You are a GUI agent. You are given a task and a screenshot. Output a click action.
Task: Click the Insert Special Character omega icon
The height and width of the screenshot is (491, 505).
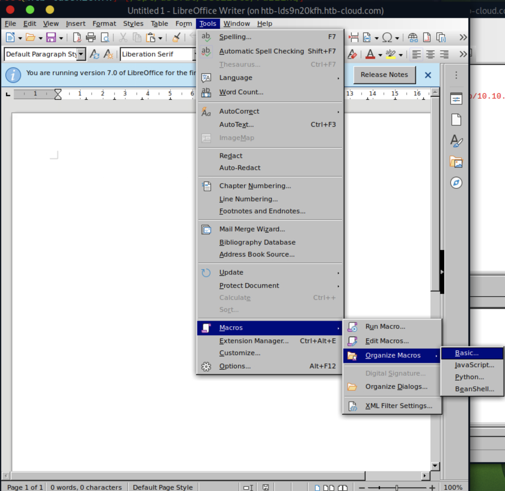387,38
